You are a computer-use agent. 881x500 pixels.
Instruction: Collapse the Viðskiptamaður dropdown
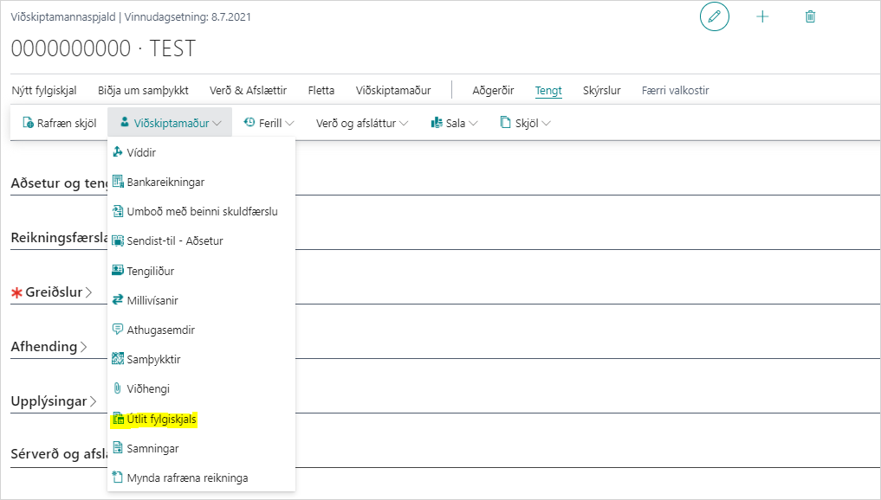coord(170,123)
